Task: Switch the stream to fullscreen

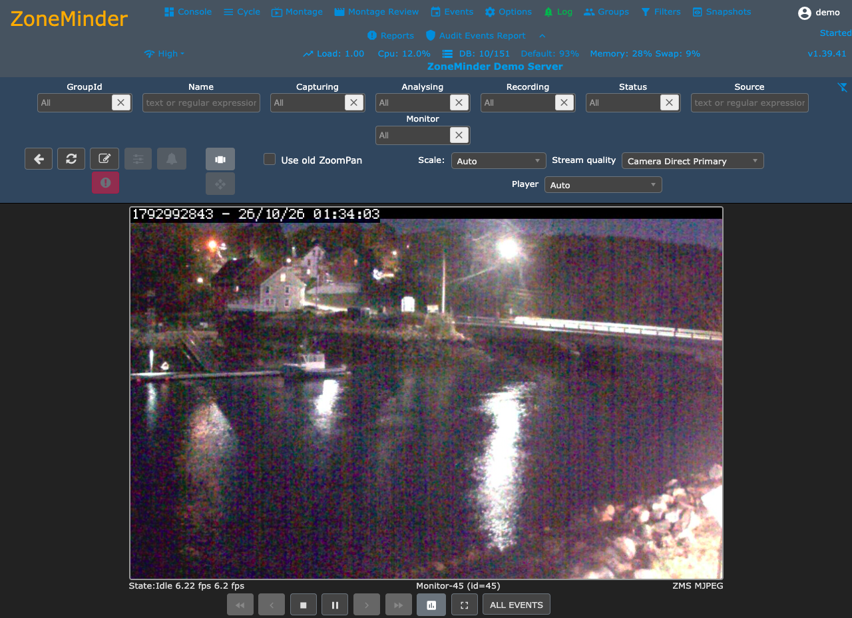Action: [x=465, y=605]
